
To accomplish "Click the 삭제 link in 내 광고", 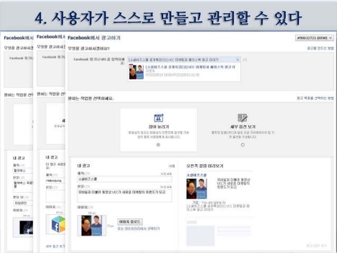I will coord(172,166).
